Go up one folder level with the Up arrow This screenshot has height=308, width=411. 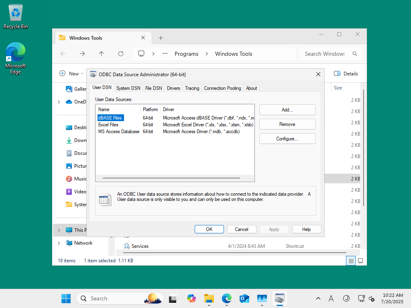[102, 54]
